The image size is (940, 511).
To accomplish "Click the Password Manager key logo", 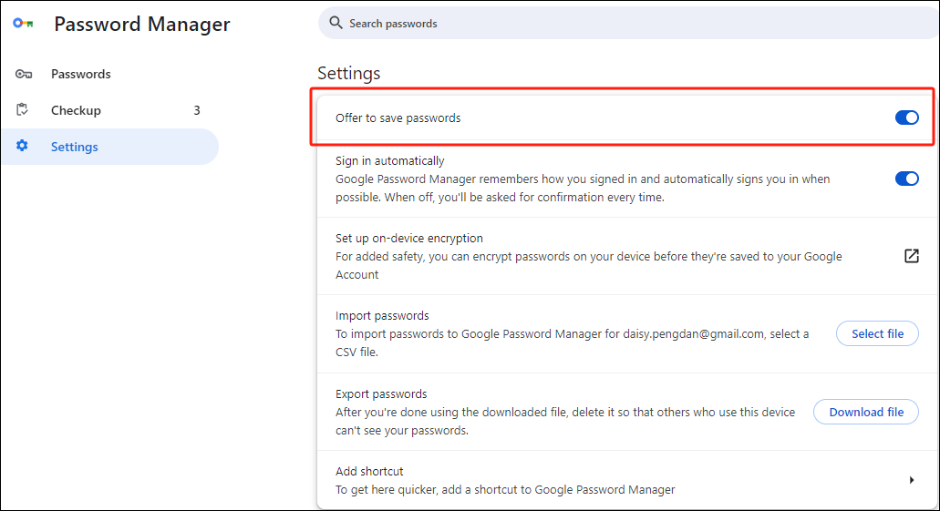I will (23, 24).
